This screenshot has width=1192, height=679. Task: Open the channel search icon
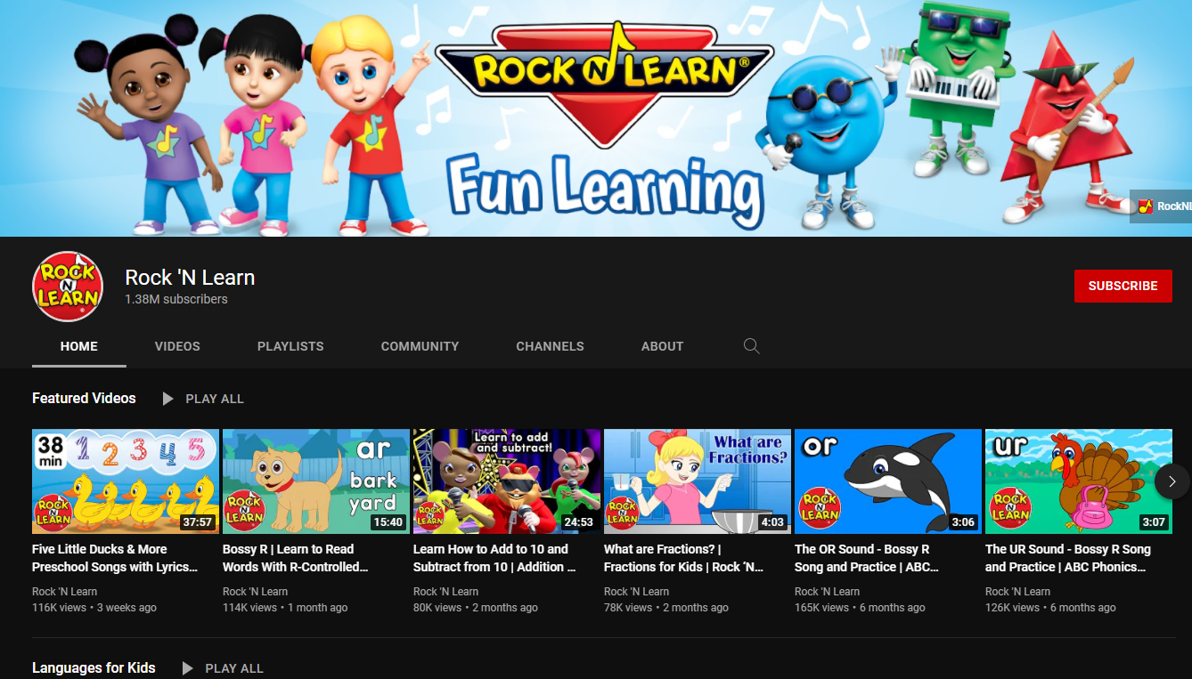[x=751, y=345]
